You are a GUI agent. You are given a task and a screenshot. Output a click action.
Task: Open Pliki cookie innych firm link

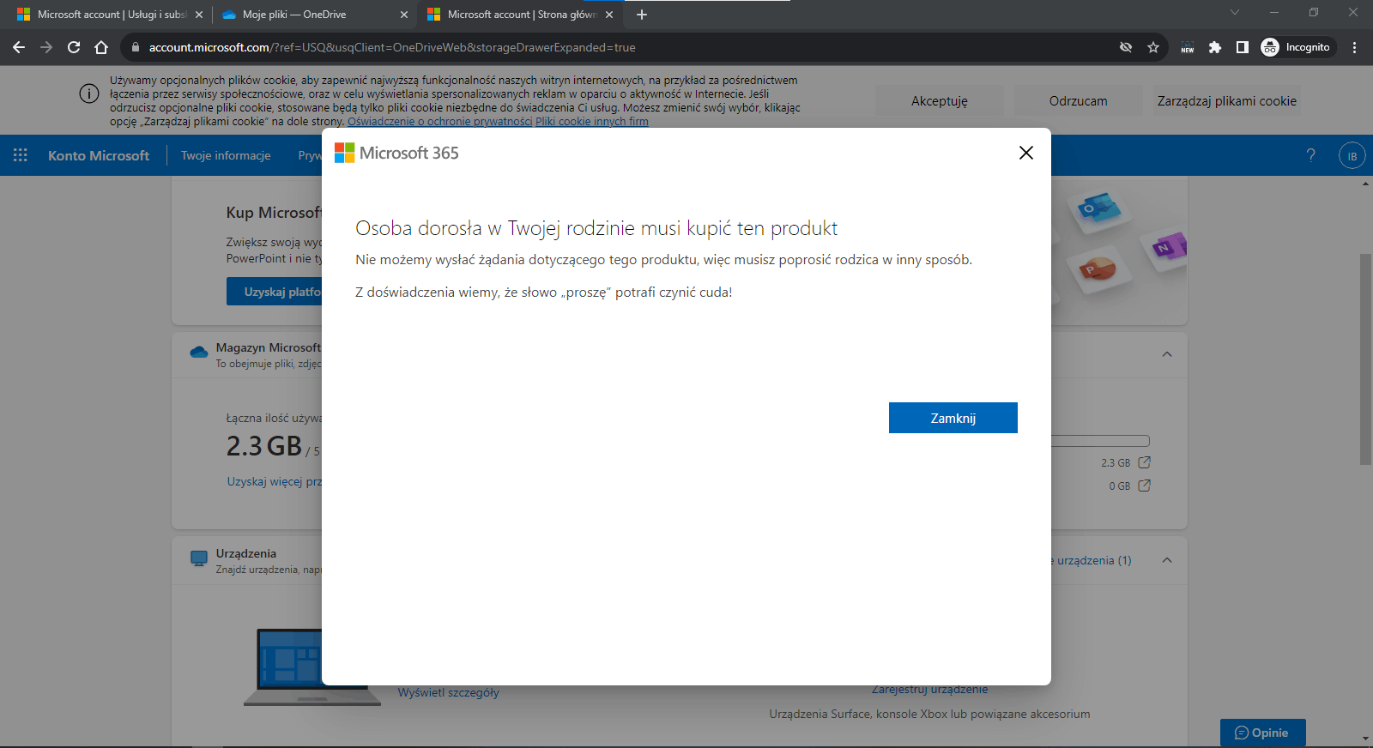592,122
